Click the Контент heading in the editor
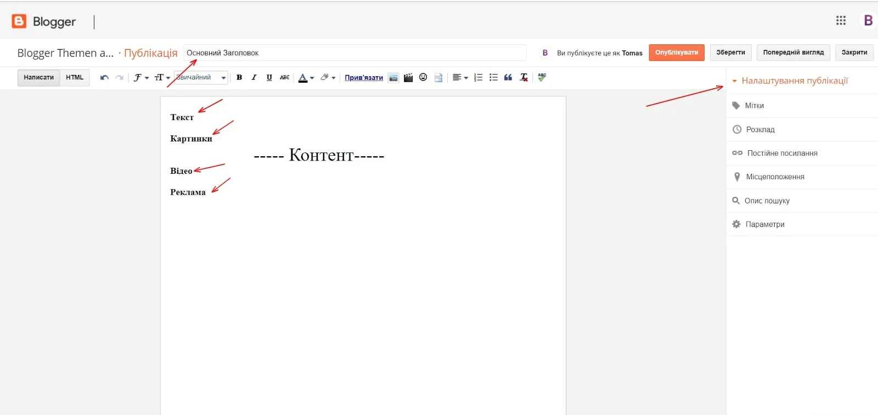The image size is (878, 415). (319, 155)
